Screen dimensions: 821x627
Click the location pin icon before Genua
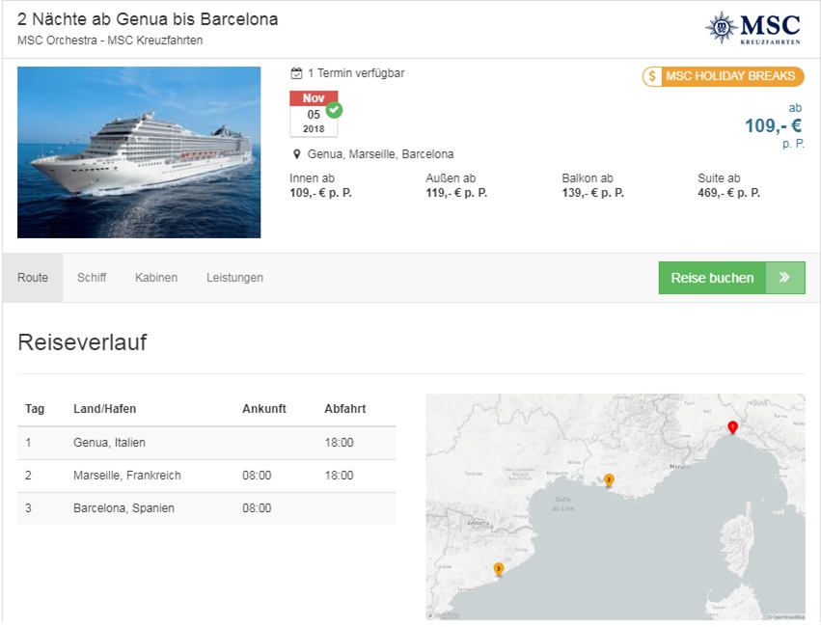pyautogui.click(x=297, y=154)
